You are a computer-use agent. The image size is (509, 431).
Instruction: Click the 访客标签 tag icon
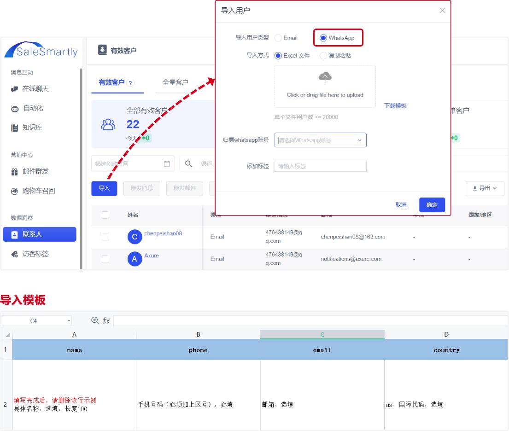click(x=15, y=254)
